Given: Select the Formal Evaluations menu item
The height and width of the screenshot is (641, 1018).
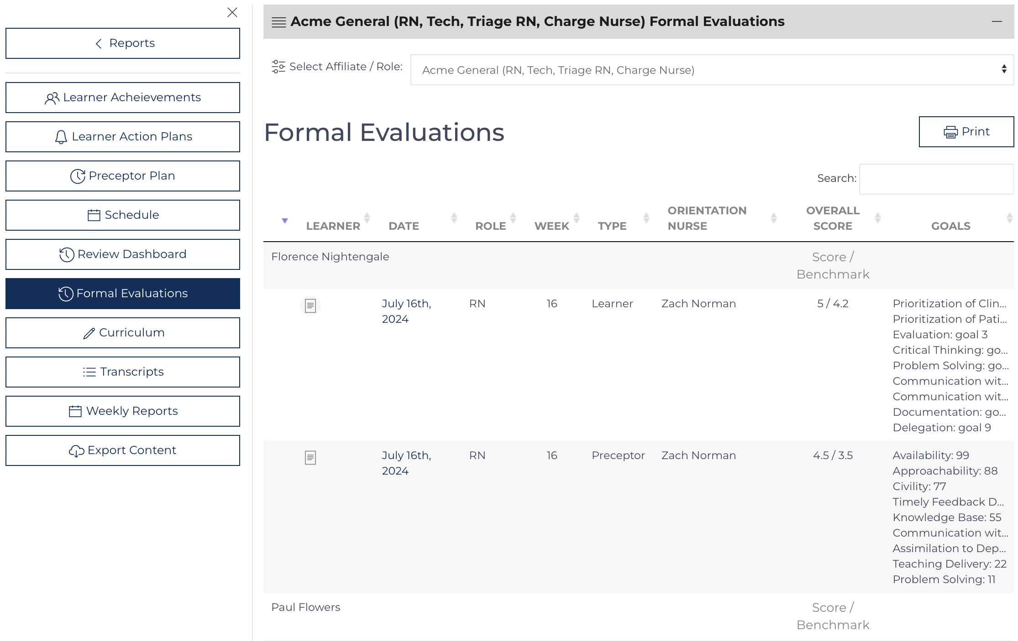Looking at the screenshot, I should 123,293.
